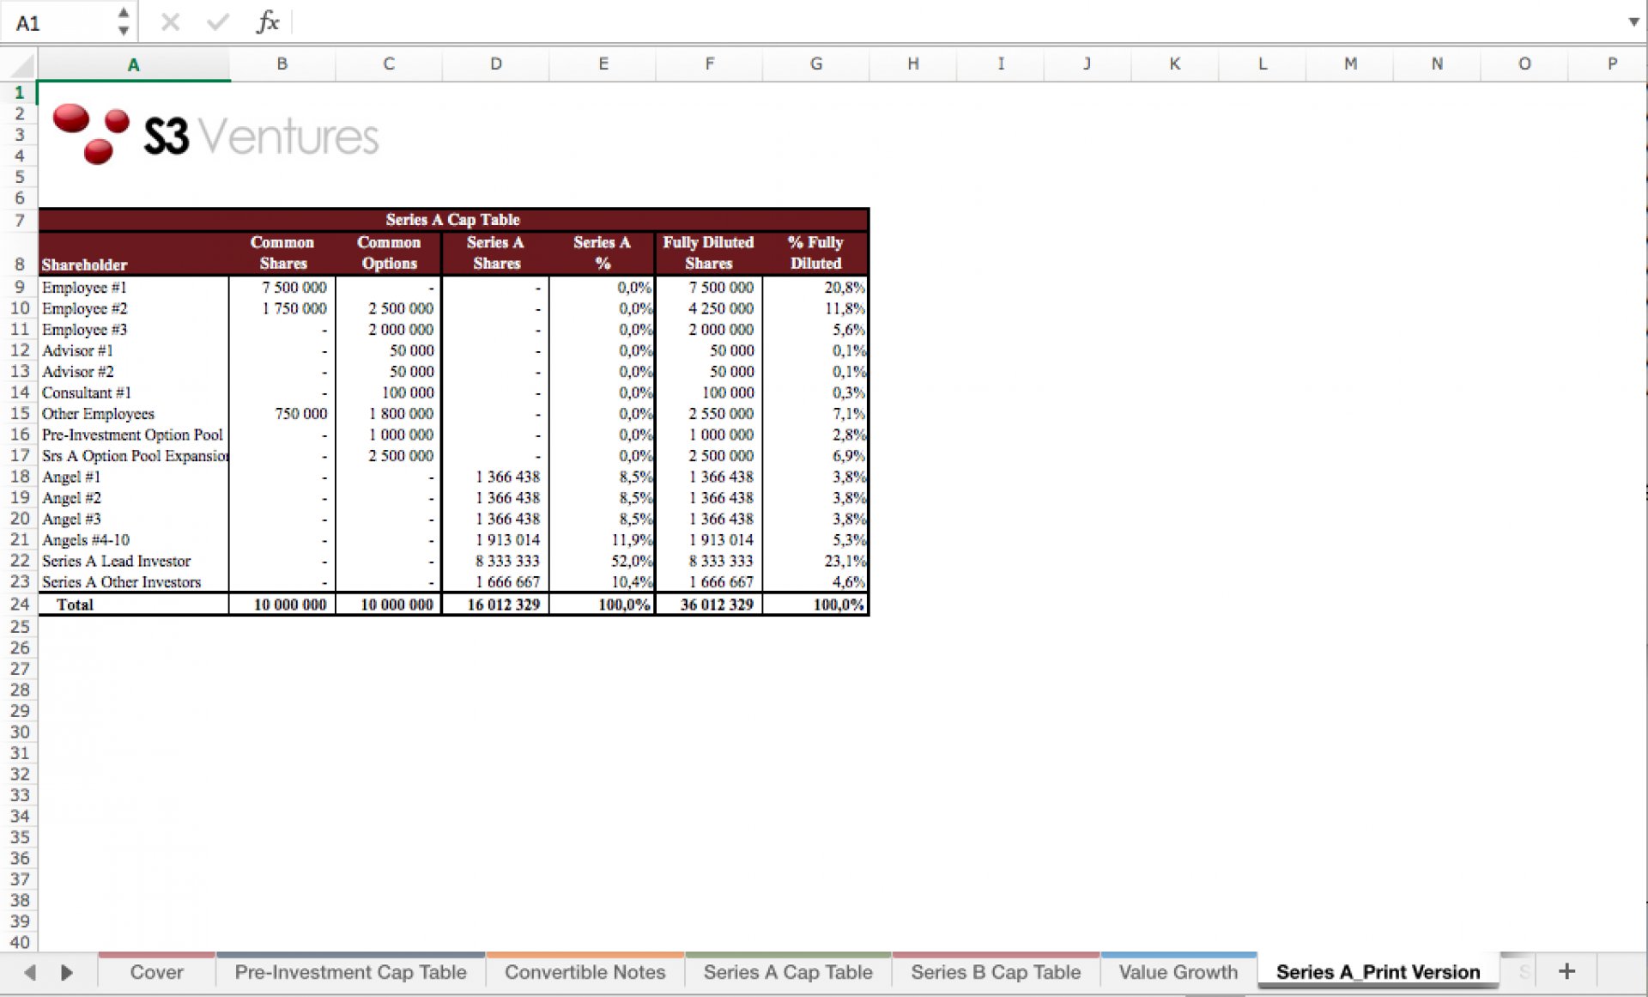Click the Name Box down stepper arrow
Screen dimensions: 1648x997
pos(124,31)
